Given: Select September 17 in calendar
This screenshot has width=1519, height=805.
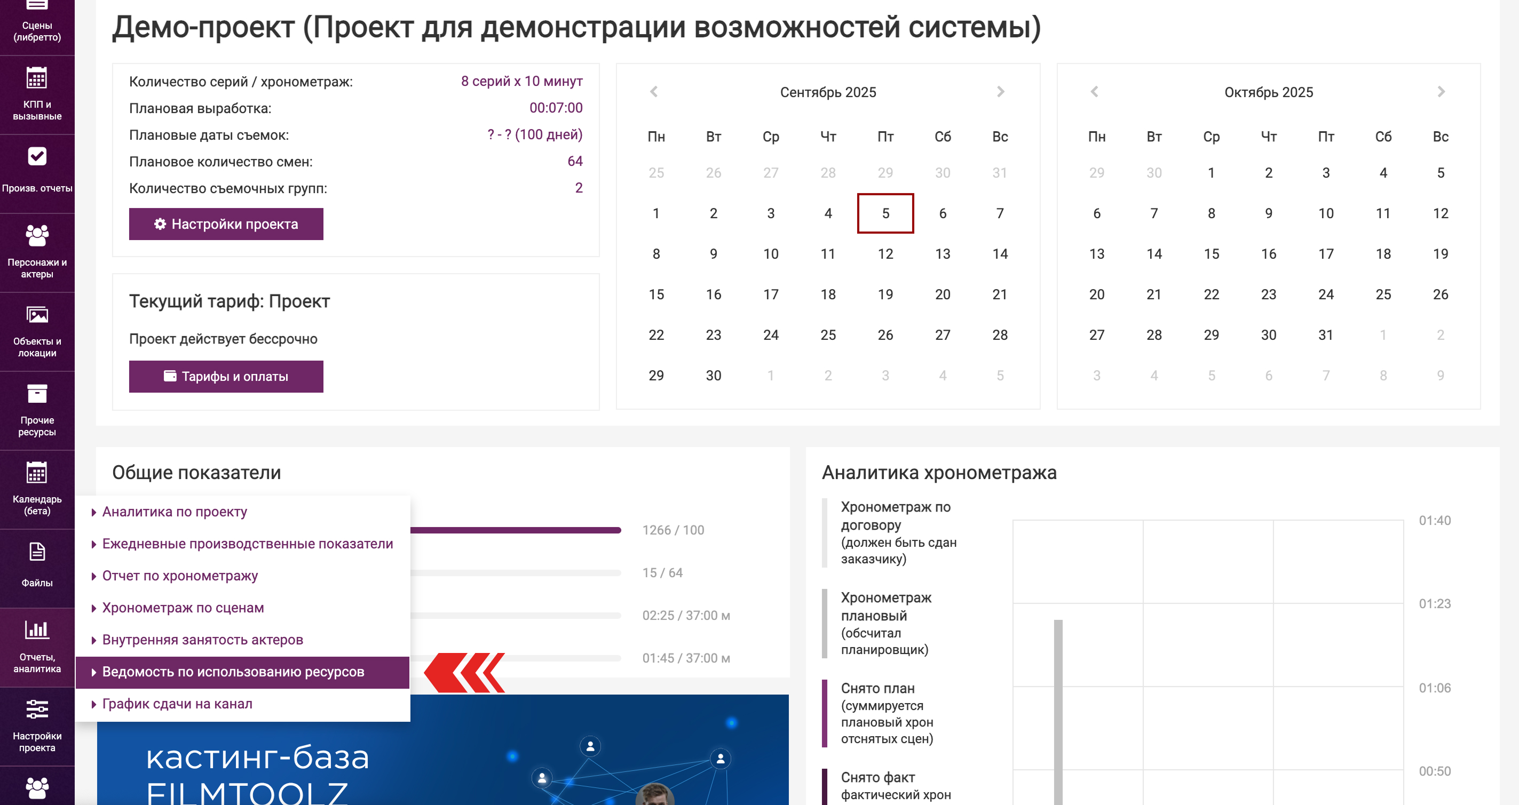Looking at the screenshot, I should pos(771,294).
